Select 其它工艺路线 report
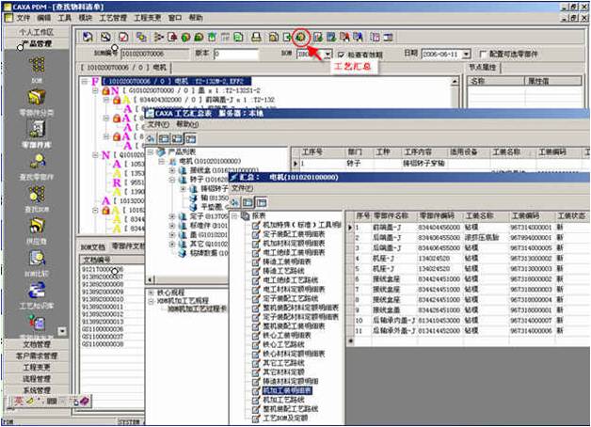Viewport: 591px width, 427px height. pyautogui.click(x=283, y=363)
